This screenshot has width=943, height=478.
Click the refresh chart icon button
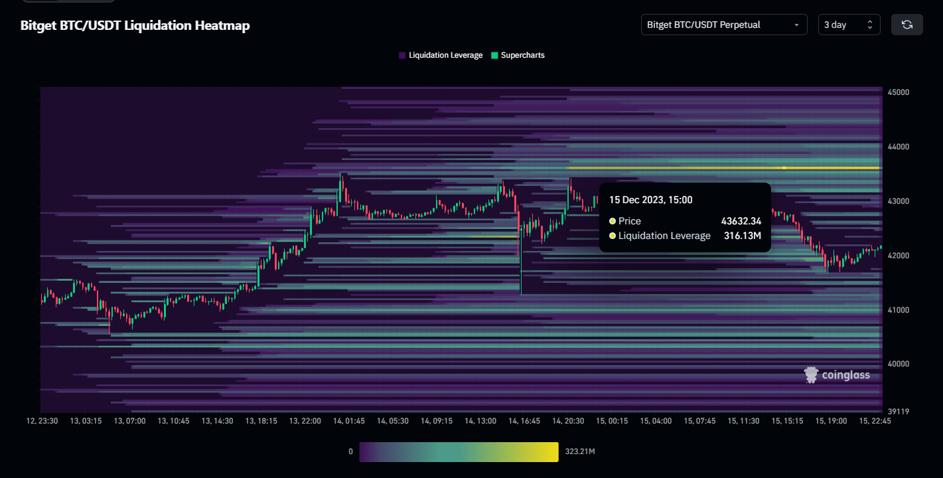[907, 25]
